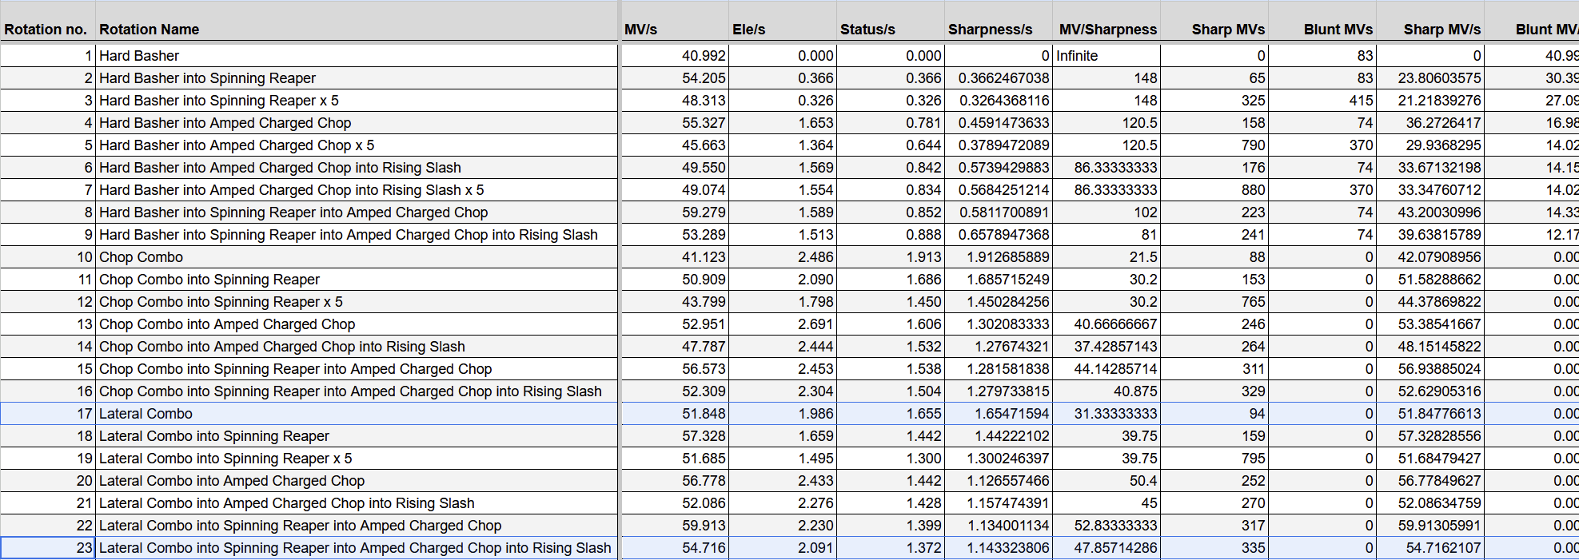Click the Sharpness/s value 1.65471594
This screenshot has width=1579, height=560.
click(x=999, y=414)
